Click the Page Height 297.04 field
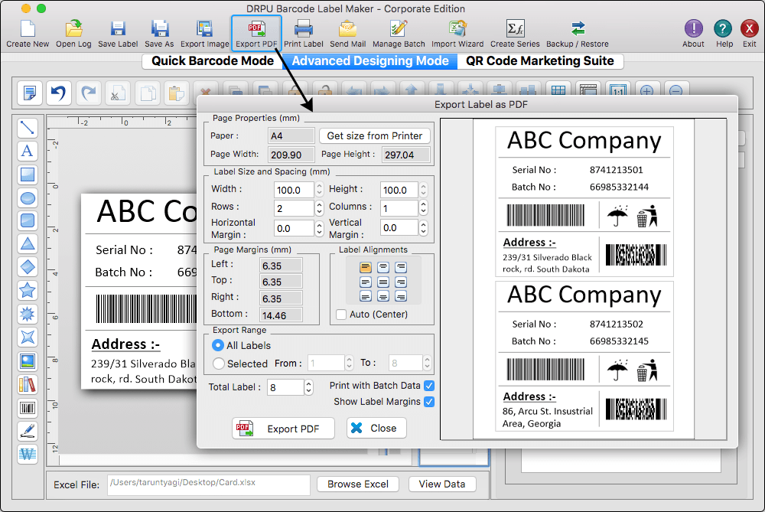Image resolution: width=765 pixels, height=512 pixels. pyautogui.click(x=406, y=155)
